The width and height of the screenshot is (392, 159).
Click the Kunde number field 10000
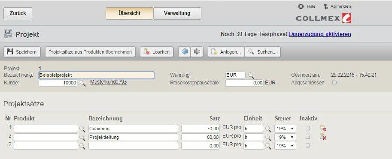(58, 83)
